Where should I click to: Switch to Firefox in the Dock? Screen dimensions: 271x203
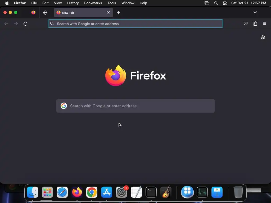pos(77,192)
